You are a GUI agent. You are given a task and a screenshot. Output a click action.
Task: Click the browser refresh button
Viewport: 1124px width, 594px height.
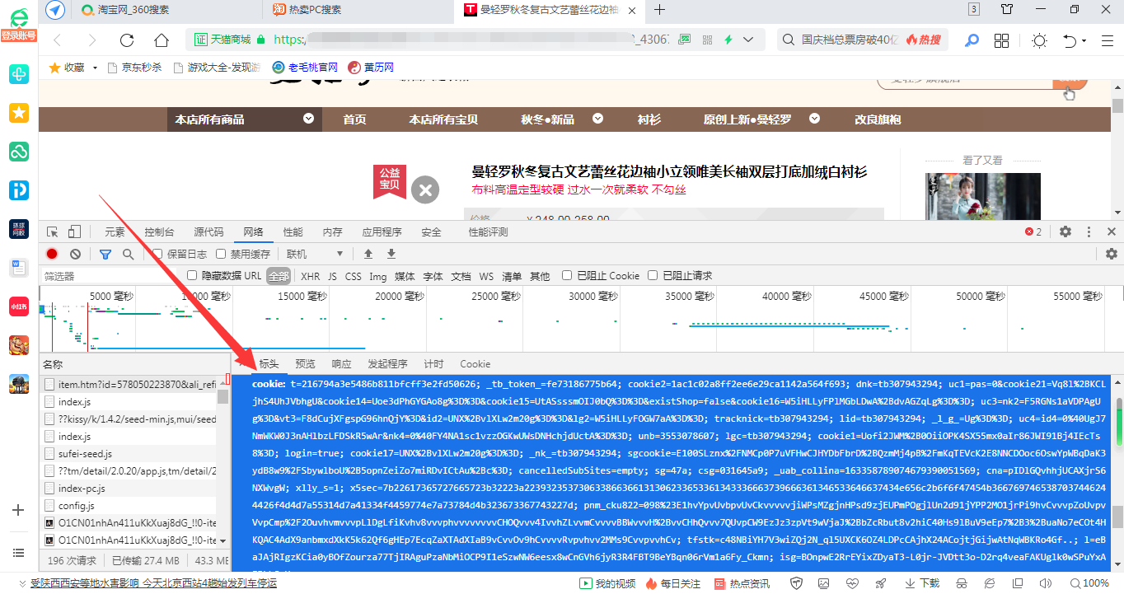coord(127,40)
